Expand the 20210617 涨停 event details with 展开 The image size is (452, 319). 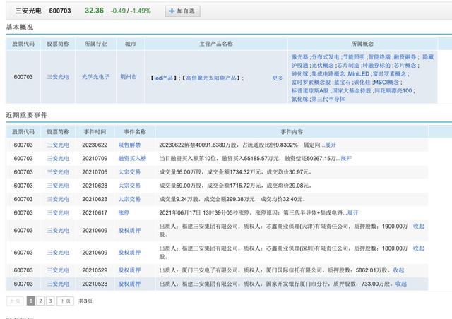[353, 212]
